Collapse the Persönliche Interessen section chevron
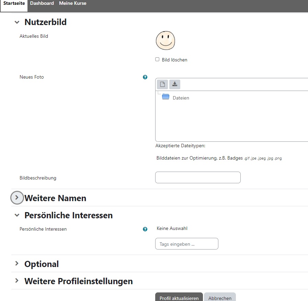 pos(17,216)
